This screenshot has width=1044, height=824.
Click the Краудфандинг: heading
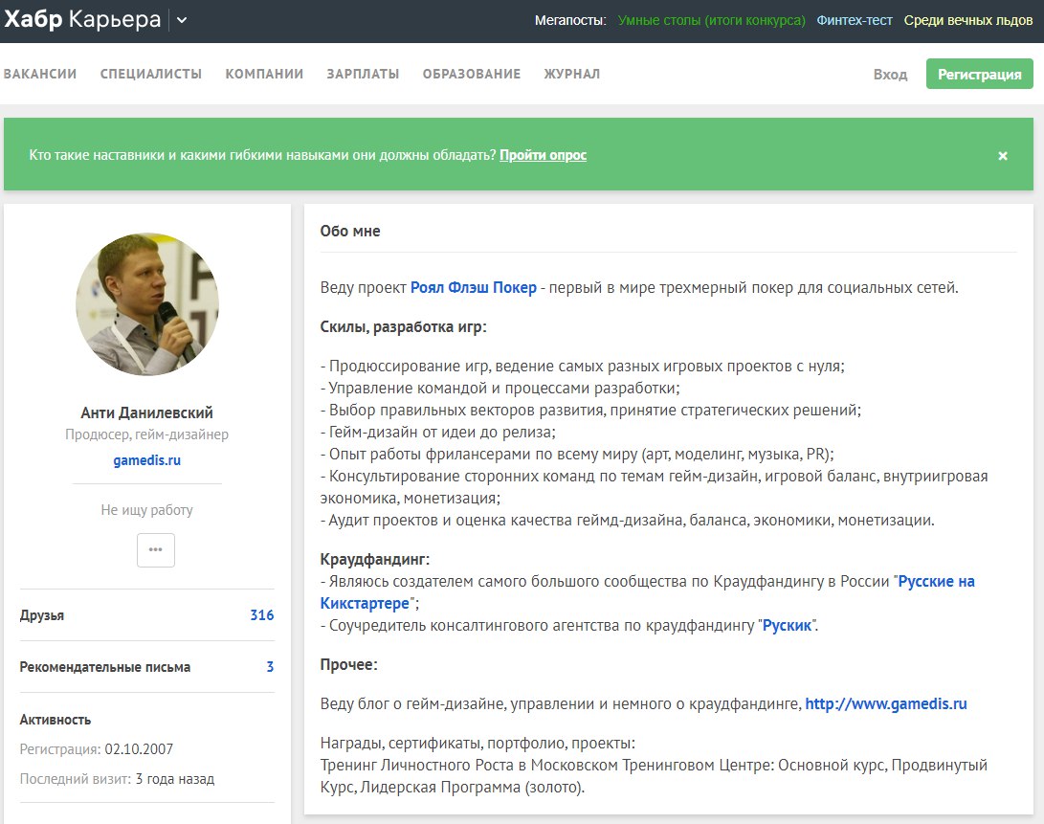375,560
